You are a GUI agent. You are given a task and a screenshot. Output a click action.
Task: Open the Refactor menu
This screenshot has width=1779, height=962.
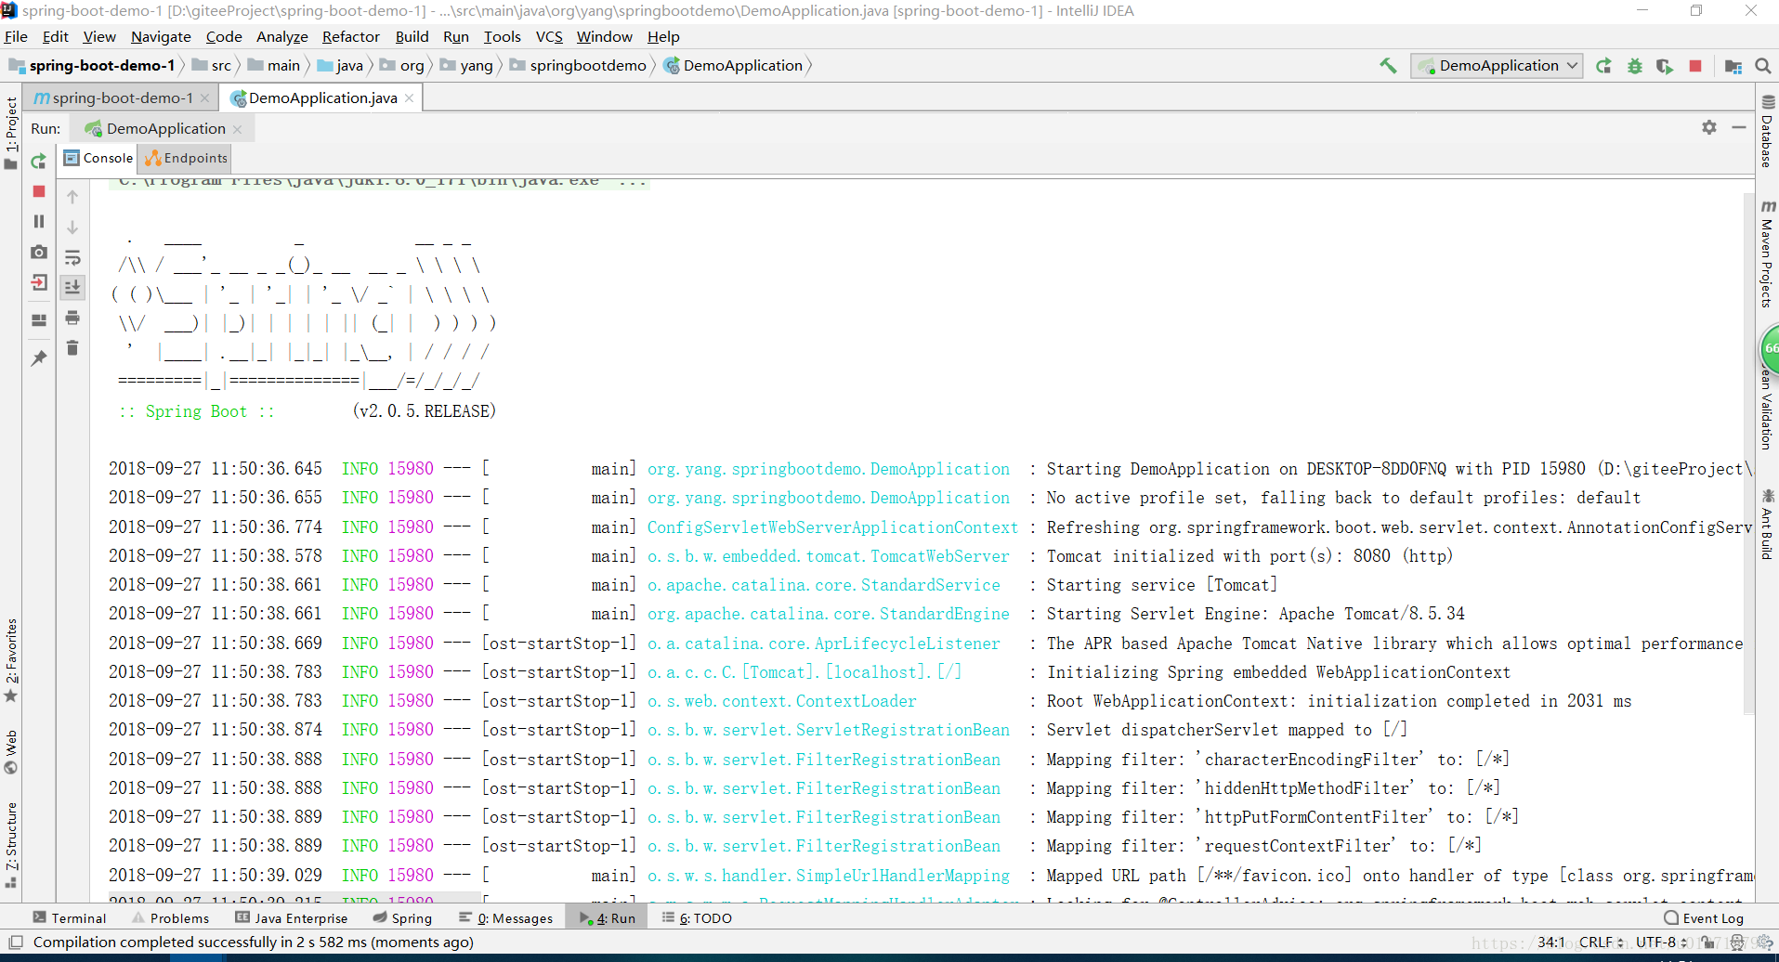pyautogui.click(x=351, y=36)
